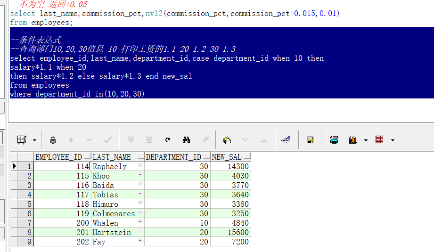Select employee ID cell 201
This screenshot has width=434, height=252.
pyautogui.click(x=62, y=232)
